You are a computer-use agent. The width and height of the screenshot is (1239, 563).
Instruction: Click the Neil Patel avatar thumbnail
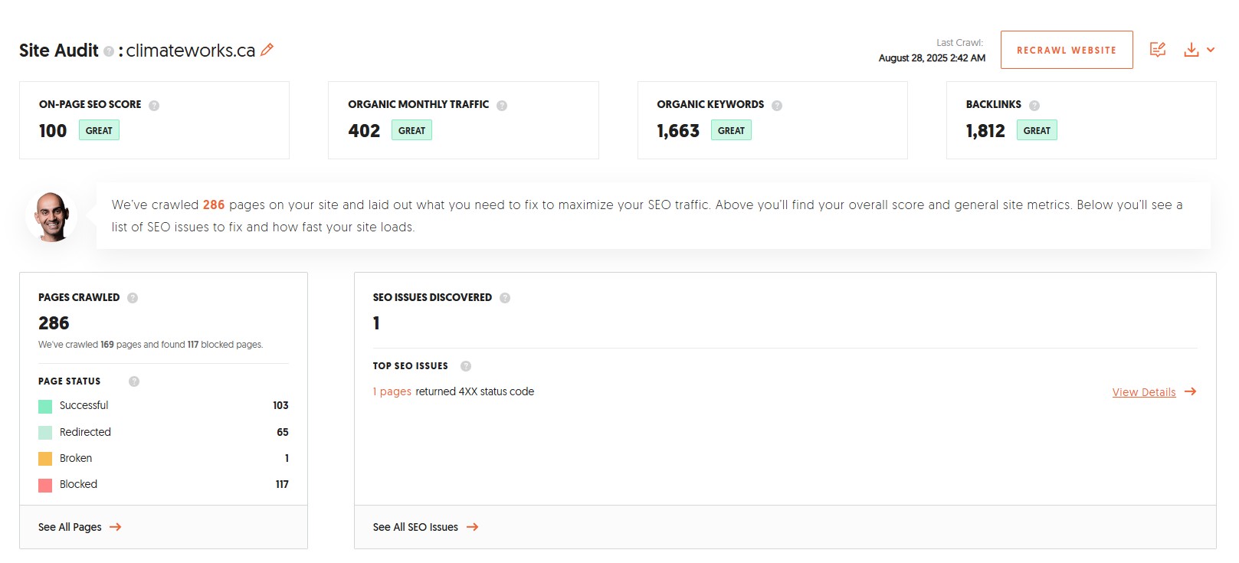tap(52, 217)
